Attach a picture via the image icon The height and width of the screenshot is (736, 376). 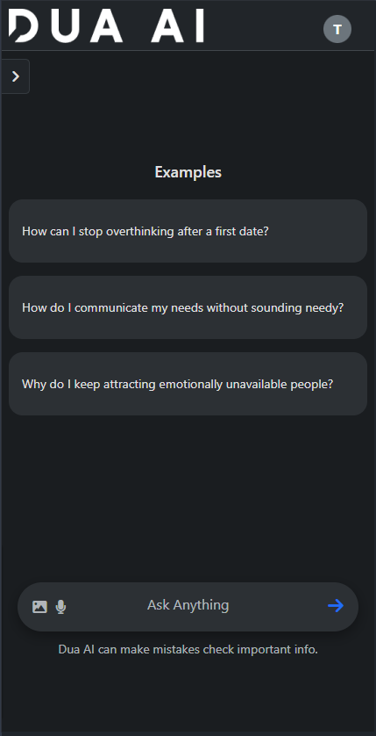(x=39, y=606)
